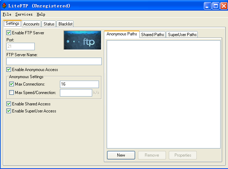The height and width of the screenshot is (169, 228).
Task: Minimize the LiteFTP window
Action: pos(207,6)
